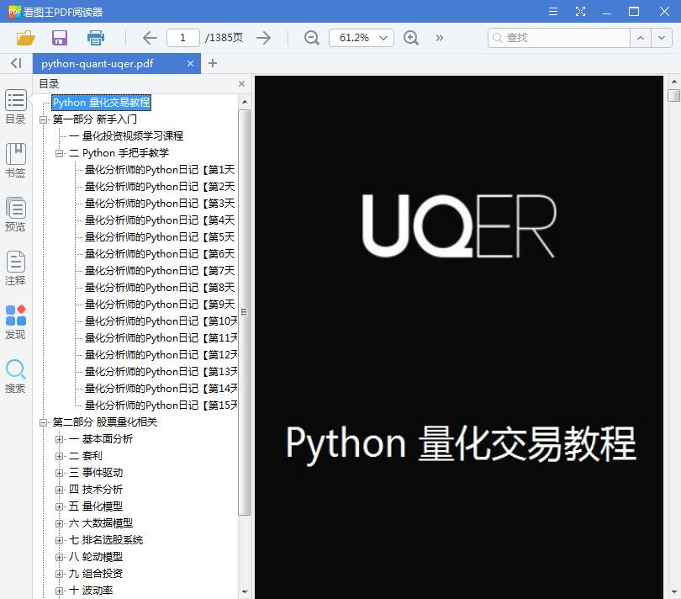This screenshot has height=599, width=681.
Task: Open the application hamburger menu
Action: click(552, 12)
